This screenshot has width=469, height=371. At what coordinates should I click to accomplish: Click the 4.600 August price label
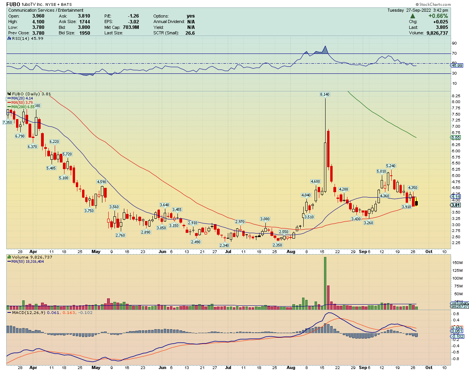click(x=315, y=182)
